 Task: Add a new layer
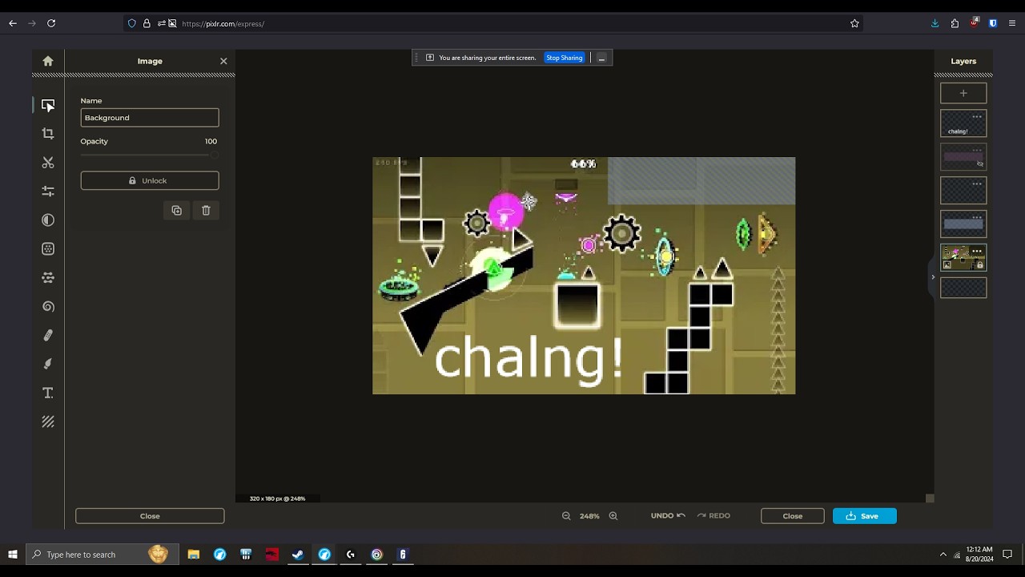[963, 93]
